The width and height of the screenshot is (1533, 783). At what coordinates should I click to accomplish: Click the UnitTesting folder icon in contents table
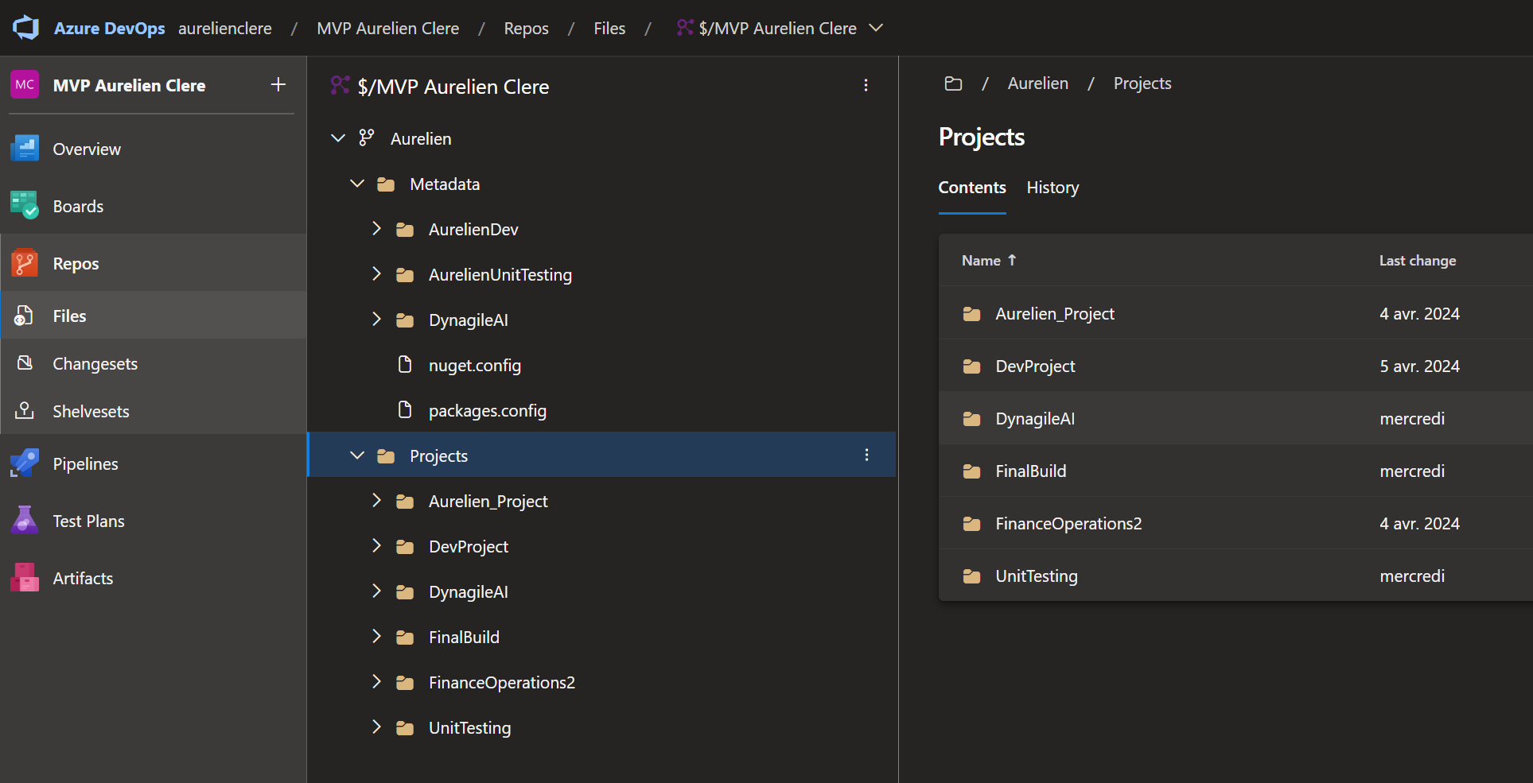[971, 576]
